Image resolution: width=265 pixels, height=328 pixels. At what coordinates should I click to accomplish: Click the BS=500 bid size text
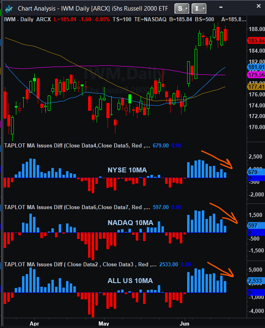pyautogui.click(x=204, y=20)
